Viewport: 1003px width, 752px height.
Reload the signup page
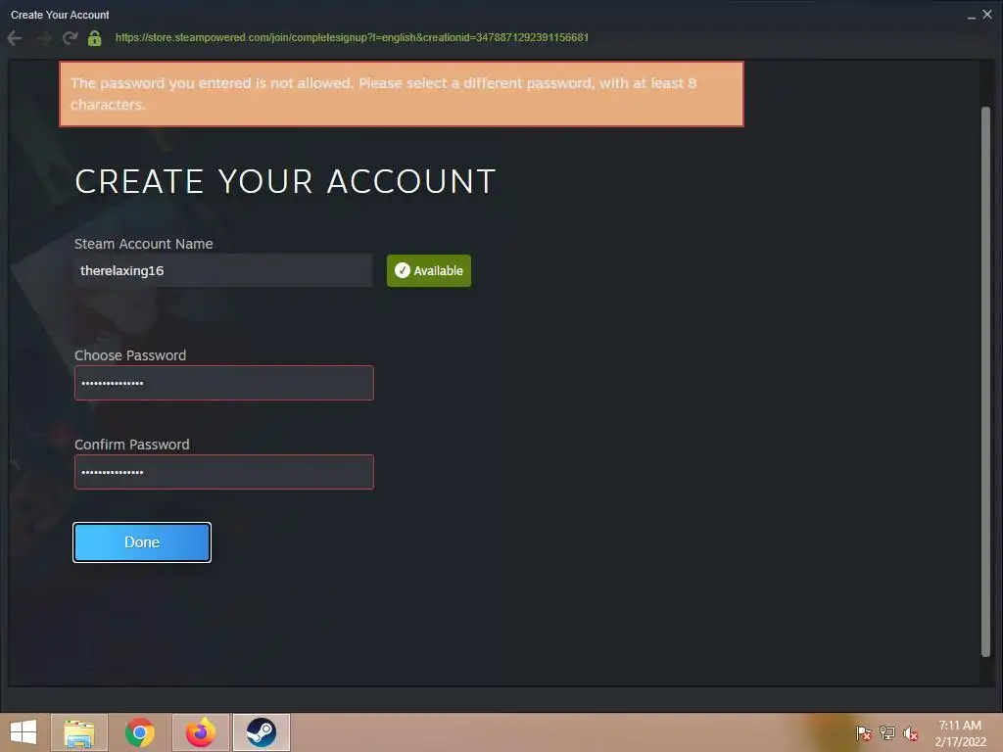coord(70,38)
